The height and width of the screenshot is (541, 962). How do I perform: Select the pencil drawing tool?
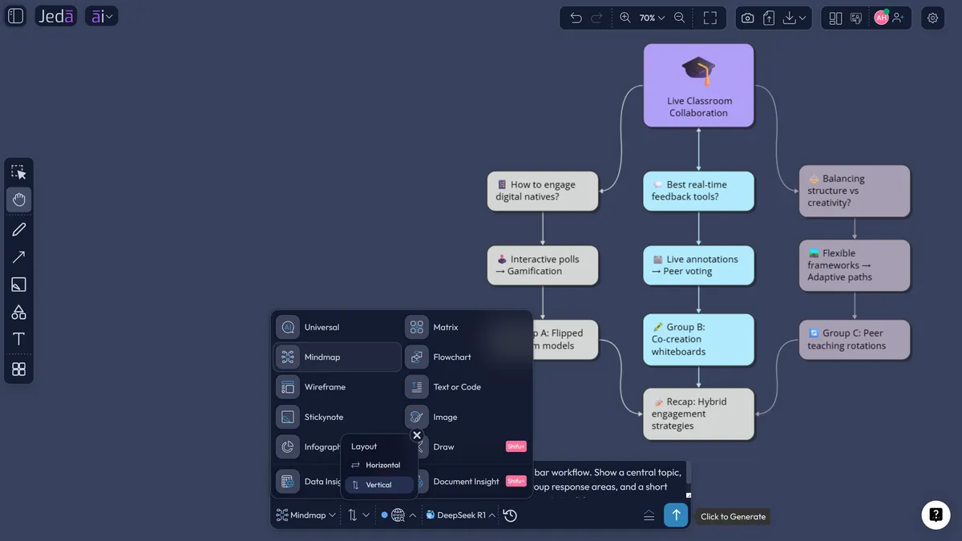[18, 229]
